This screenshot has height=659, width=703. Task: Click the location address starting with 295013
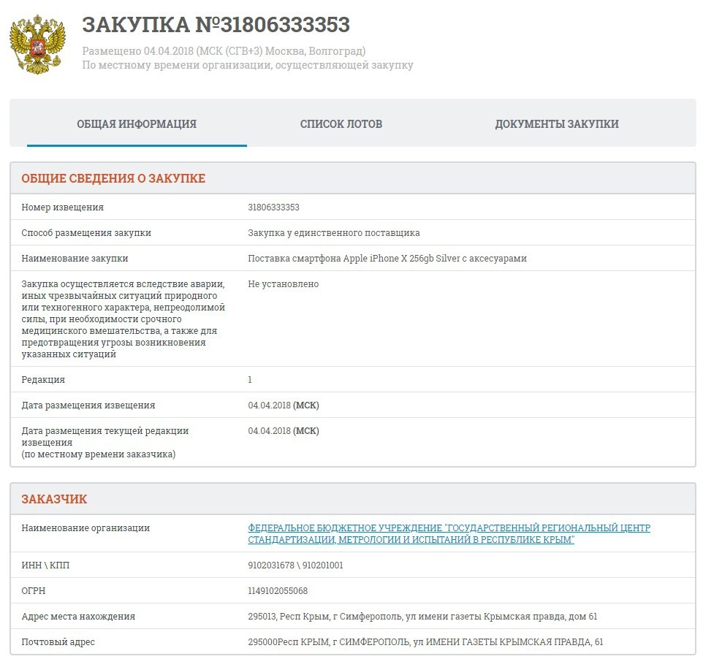tap(422, 617)
